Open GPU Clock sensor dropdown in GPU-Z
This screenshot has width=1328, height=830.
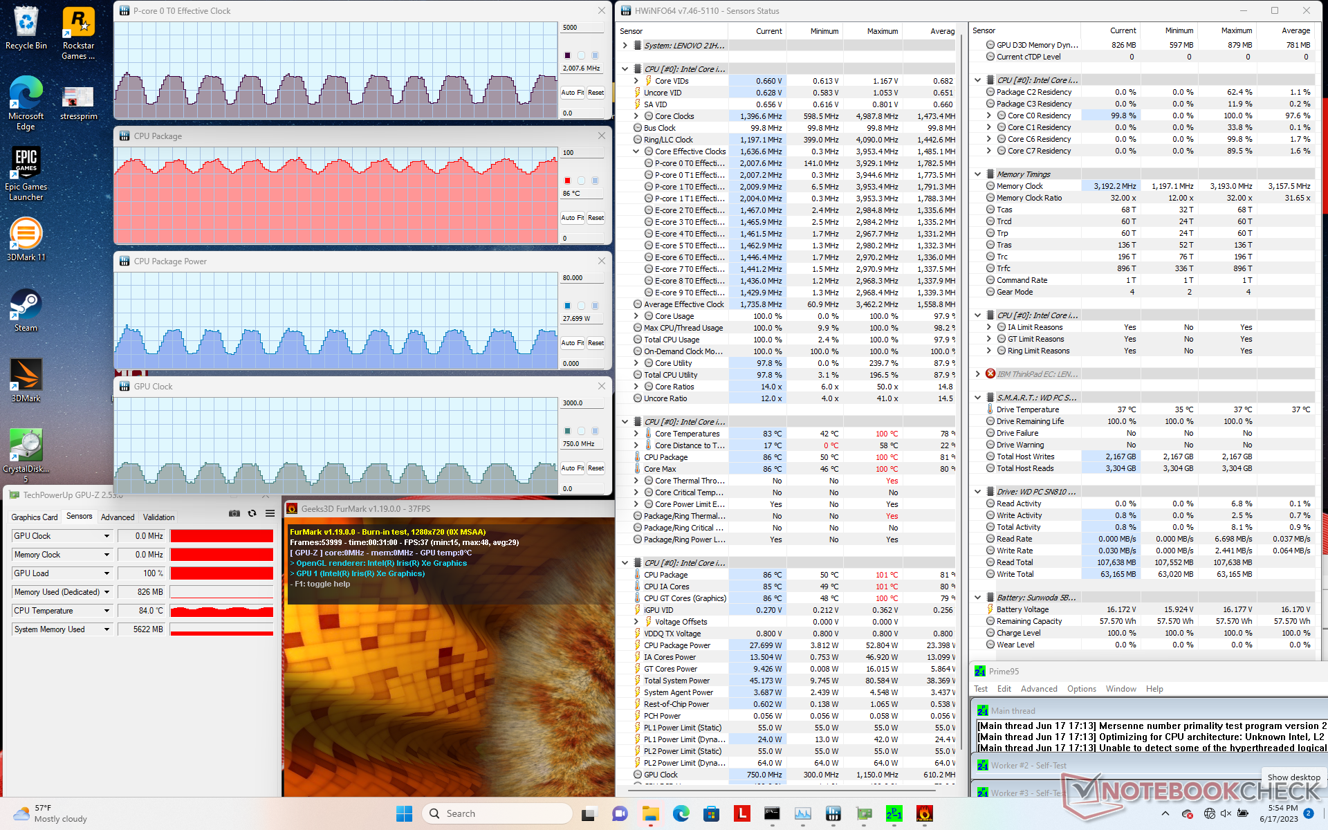107,536
